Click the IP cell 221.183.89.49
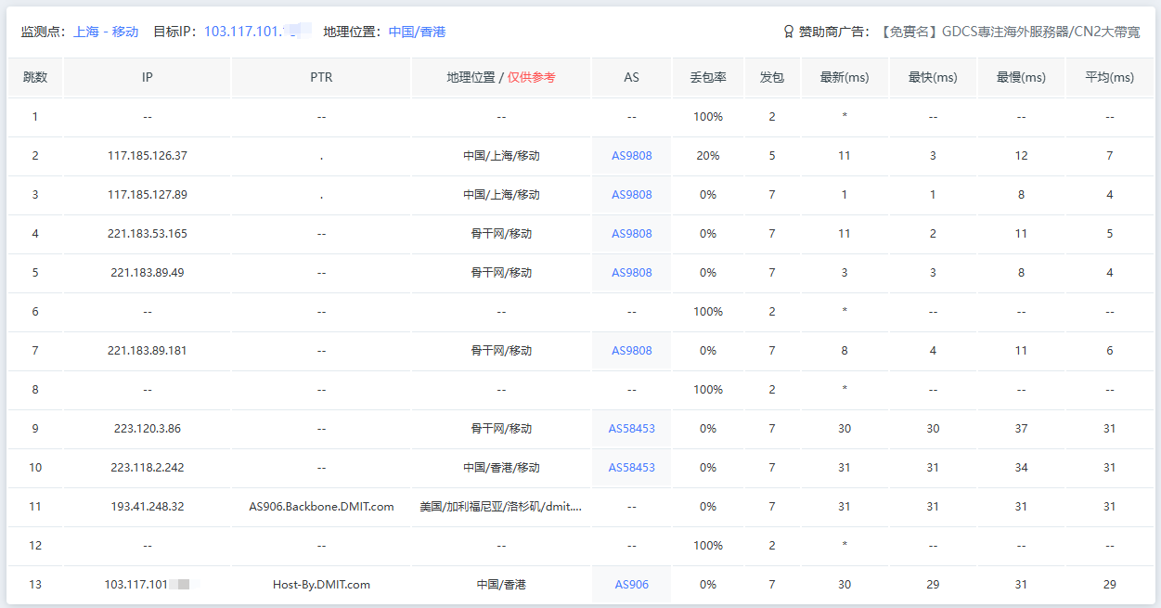Viewport: 1161px width, 608px height. (x=148, y=273)
